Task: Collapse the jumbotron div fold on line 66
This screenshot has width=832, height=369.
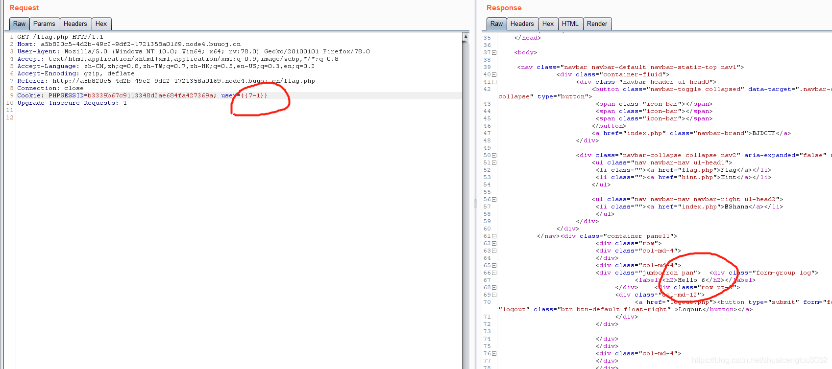Action: [494, 273]
